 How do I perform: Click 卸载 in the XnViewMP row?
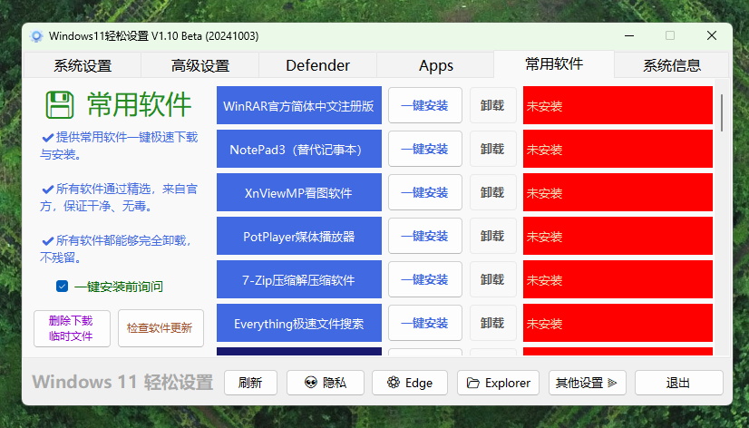[x=492, y=192]
